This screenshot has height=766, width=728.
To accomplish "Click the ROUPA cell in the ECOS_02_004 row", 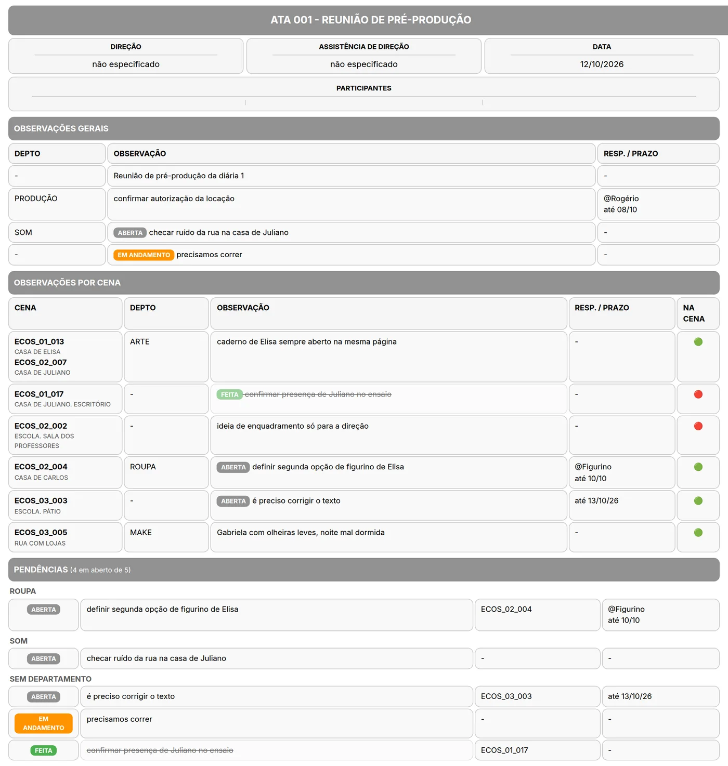I will tap(166, 472).
